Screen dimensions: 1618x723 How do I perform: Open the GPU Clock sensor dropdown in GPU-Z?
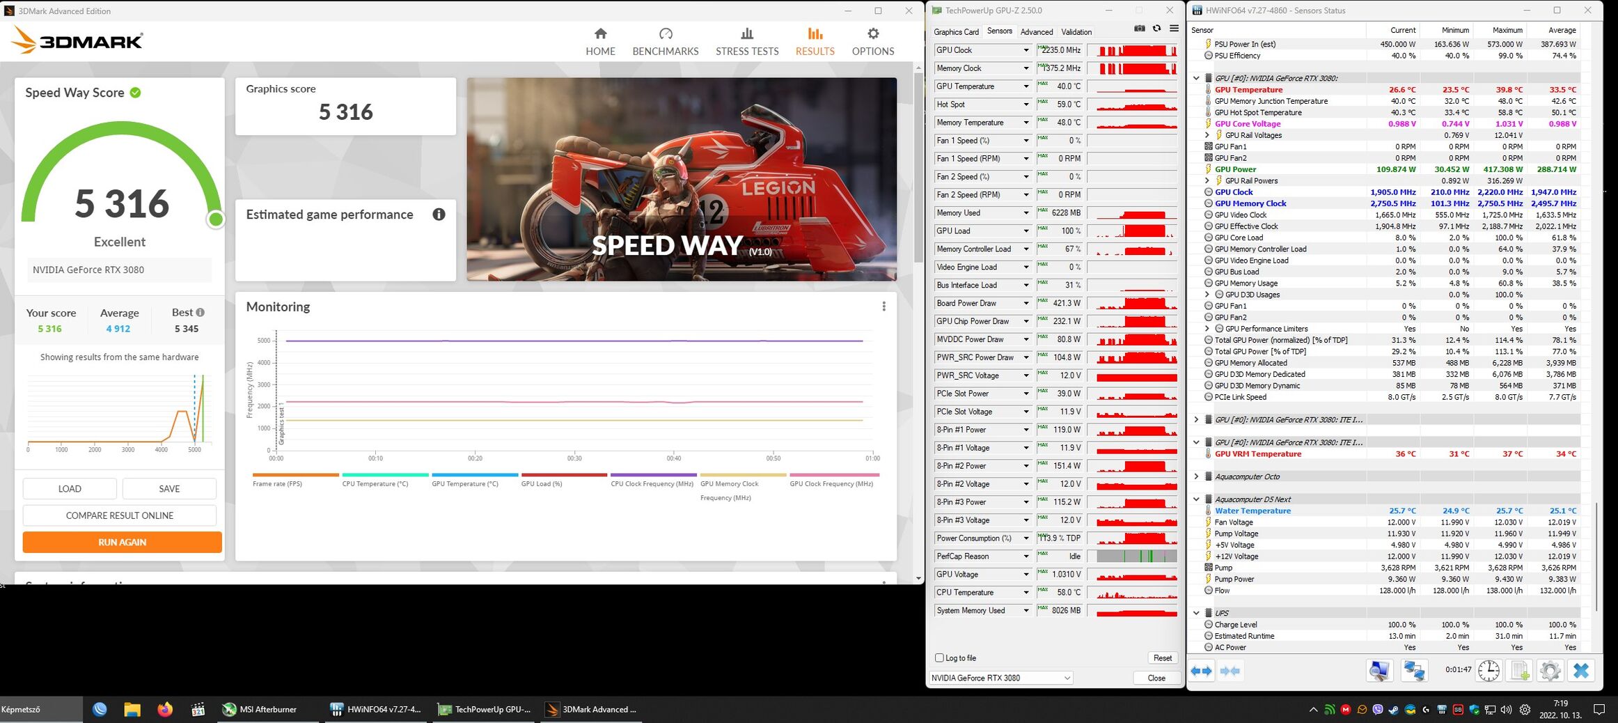(x=1026, y=50)
